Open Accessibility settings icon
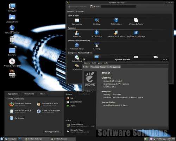The height and width of the screenshot is (141, 176). click(x=96, y=34)
